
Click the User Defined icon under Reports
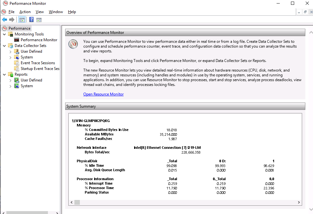point(17,80)
